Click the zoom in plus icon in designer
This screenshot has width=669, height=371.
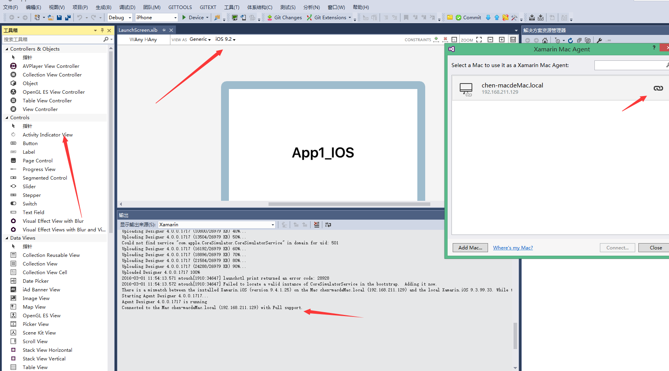pyautogui.click(x=502, y=40)
